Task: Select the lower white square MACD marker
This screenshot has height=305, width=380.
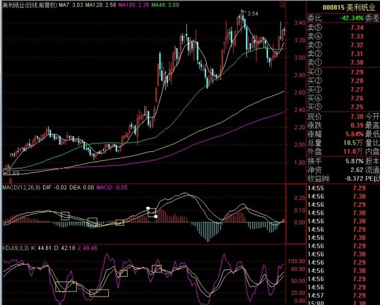Action: click(155, 217)
